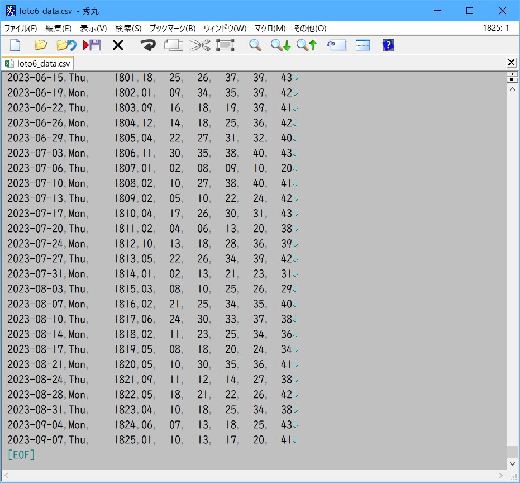Close the tab with the X button
Viewport: 520px width, 483px height.
click(512, 63)
